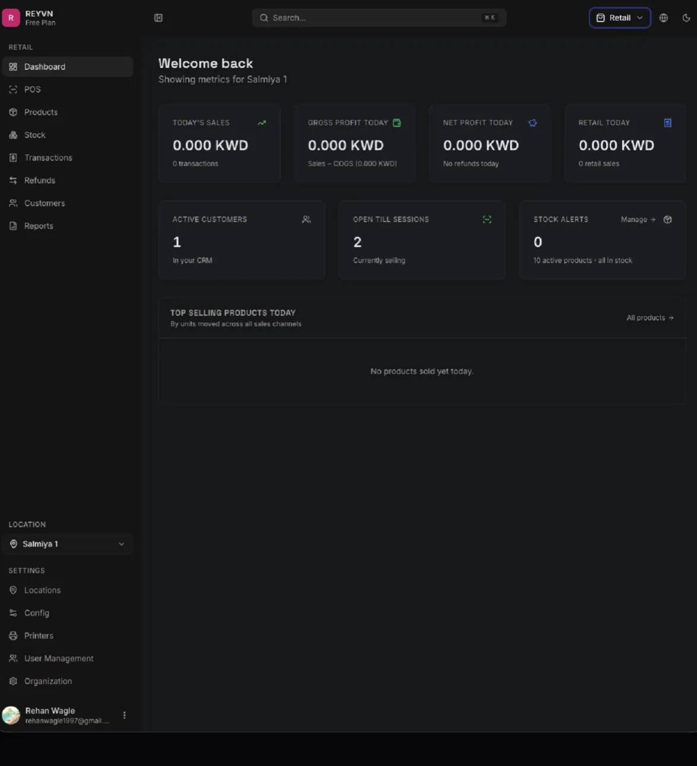Screen dimensions: 697x766
Task: Click the REYVN logo badge
Action: pos(11,18)
